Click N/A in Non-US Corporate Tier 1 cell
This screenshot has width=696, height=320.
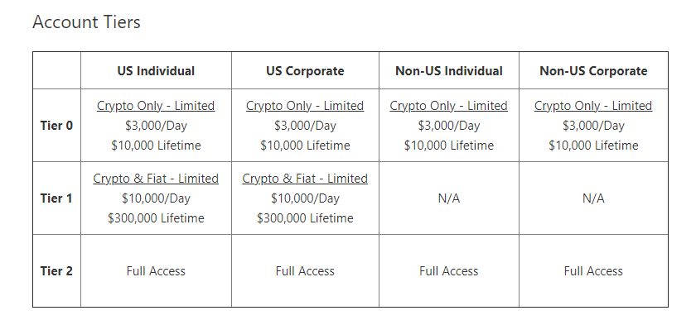(593, 198)
